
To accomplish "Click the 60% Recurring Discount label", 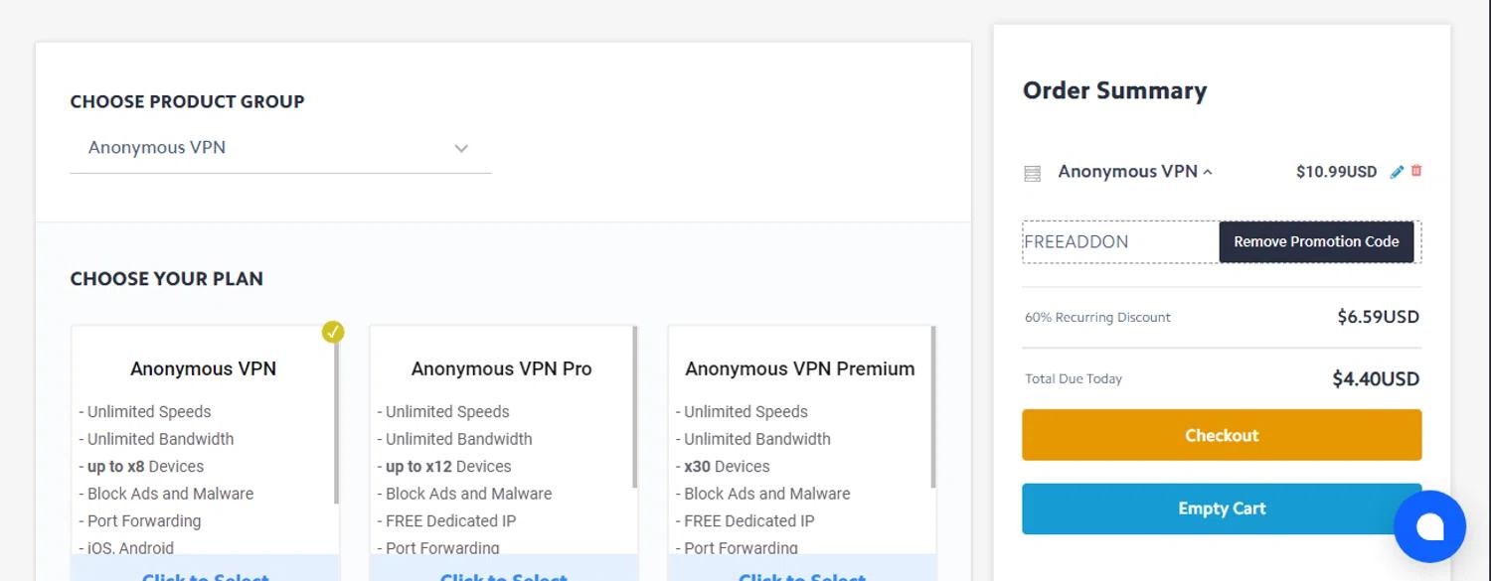I will click(x=1097, y=318).
